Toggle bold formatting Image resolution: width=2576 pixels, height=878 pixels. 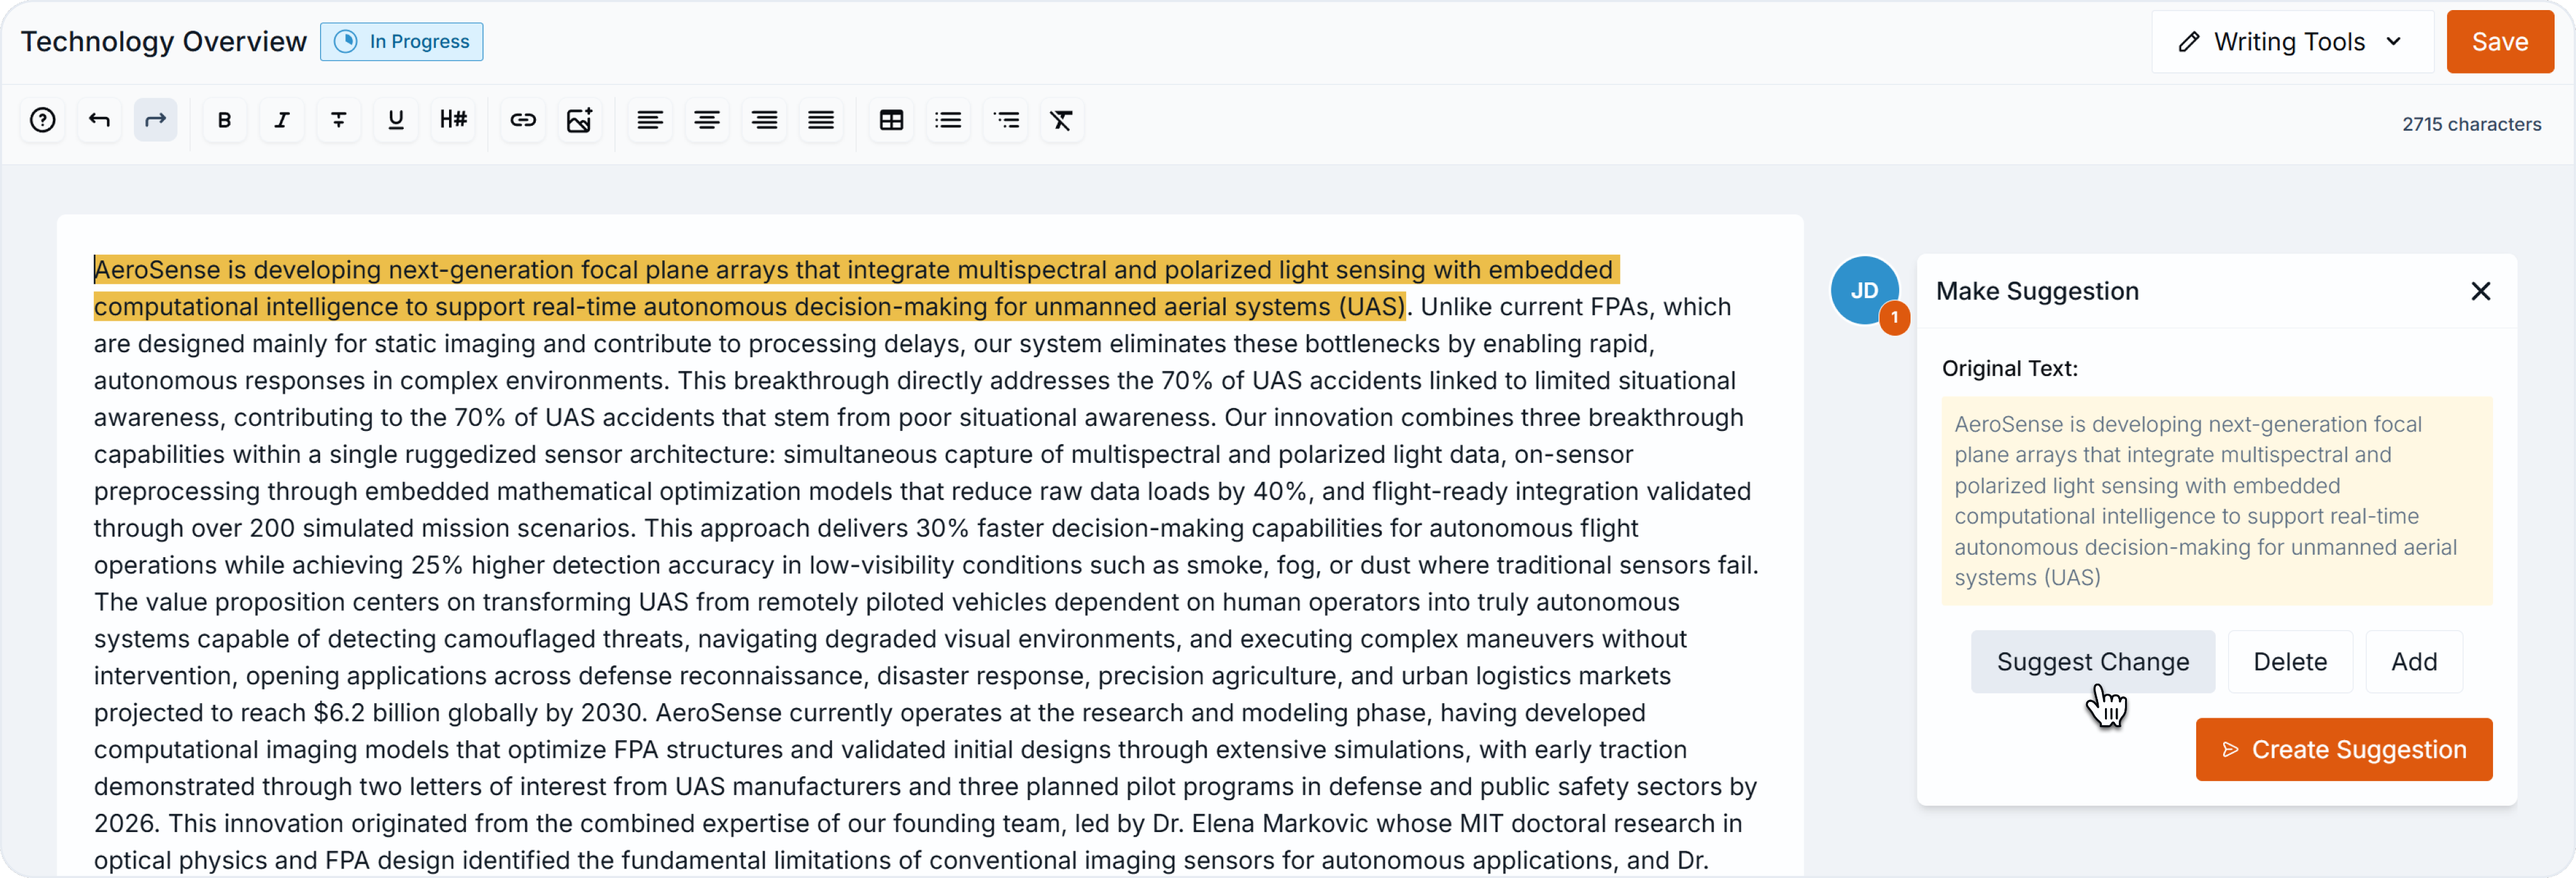[224, 120]
